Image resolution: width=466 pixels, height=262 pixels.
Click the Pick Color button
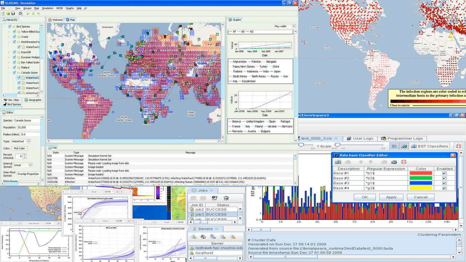pyautogui.click(x=19, y=148)
